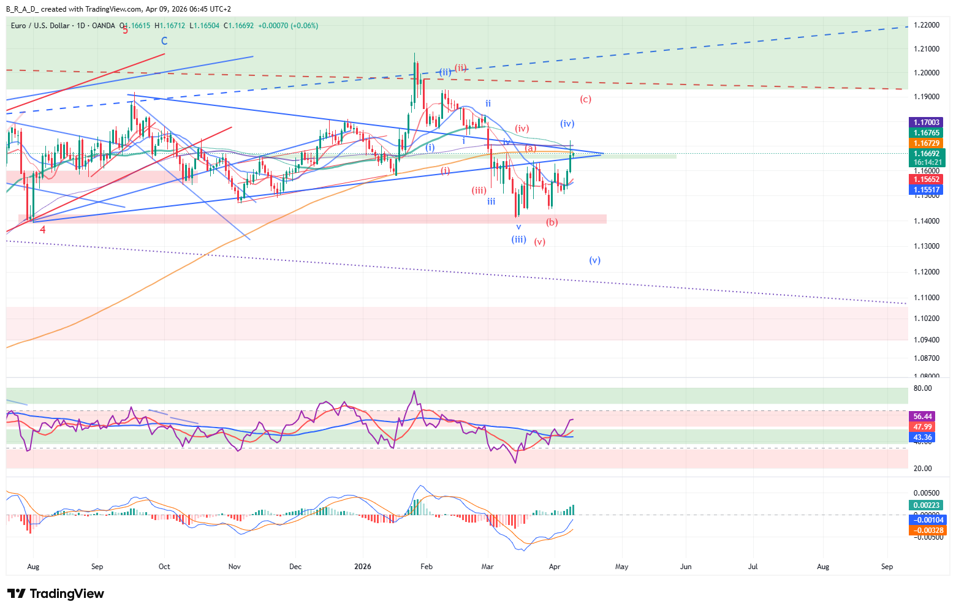Select the orange 1.16729 price label
This screenshot has width=956, height=612.
coord(926,143)
